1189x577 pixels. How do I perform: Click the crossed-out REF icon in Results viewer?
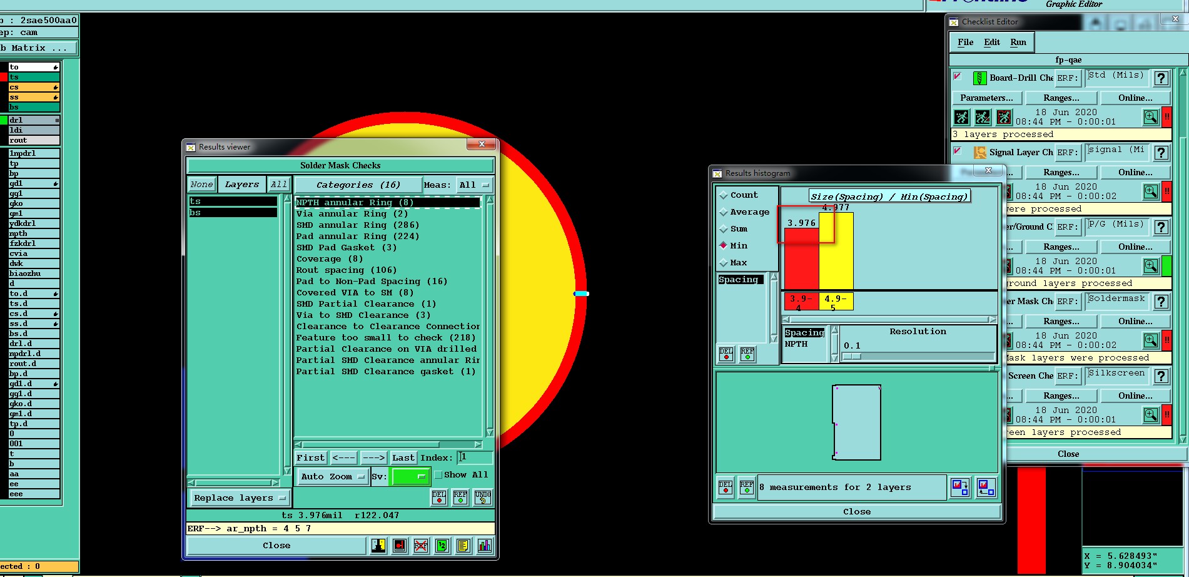click(420, 546)
